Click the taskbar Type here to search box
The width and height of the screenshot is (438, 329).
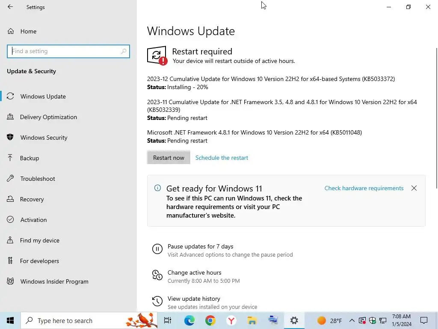tap(89, 320)
